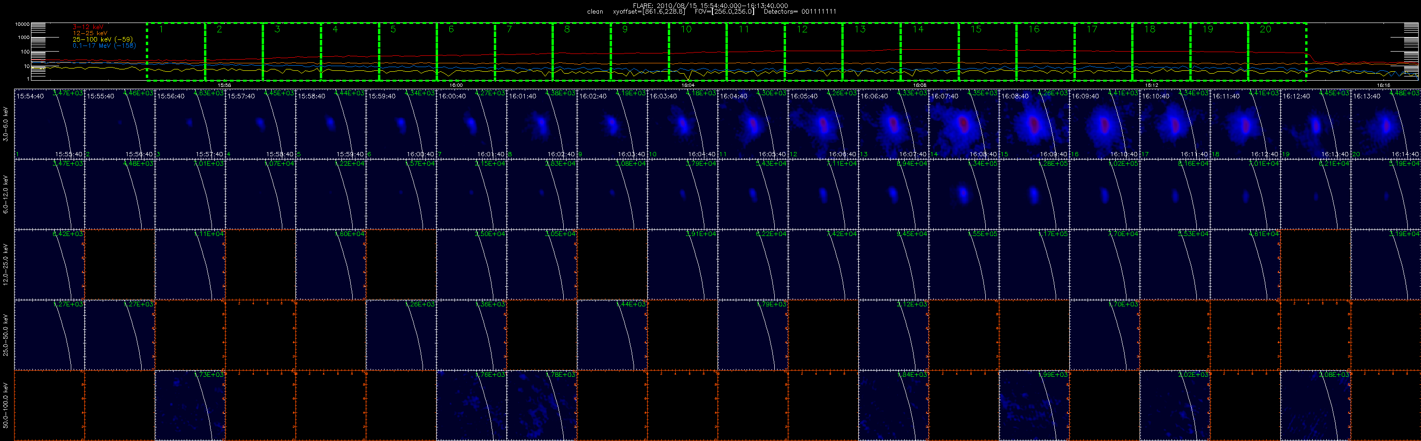The width and height of the screenshot is (1421, 441).
Task: Click the red 3-12 keV legend entry
Action: (x=88, y=27)
